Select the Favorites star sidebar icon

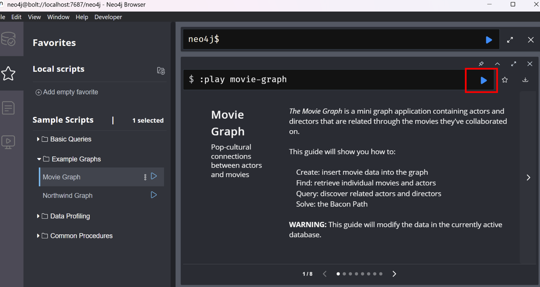click(x=8, y=73)
